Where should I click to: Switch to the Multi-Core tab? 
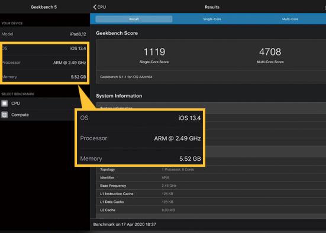tap(290, 19)
